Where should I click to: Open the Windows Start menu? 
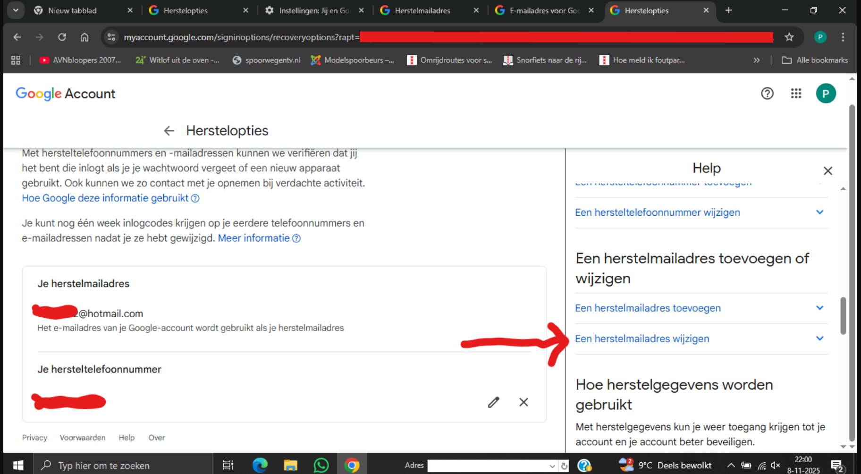click(18, 466)
